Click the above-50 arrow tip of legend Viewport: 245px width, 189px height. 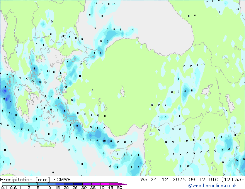(122, 184)
